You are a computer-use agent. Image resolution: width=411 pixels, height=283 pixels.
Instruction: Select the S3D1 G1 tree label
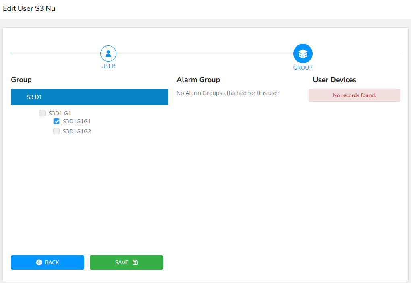tap(60, 113)
